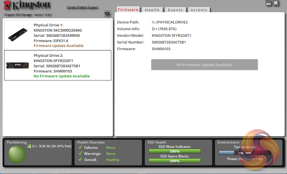
Task: Click the "Volume Info:" label
Action: tap(128, 29)
